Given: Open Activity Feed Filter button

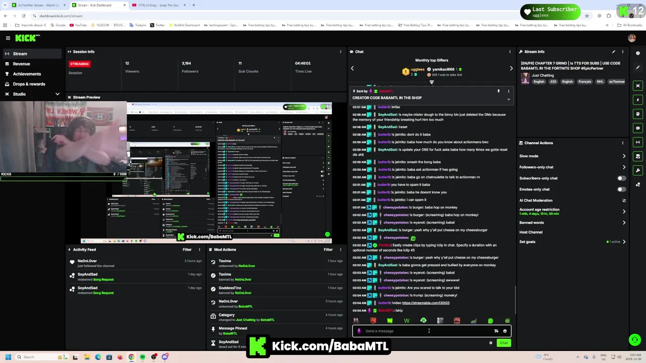Looking at the screenshot, I should click(187, 250).
